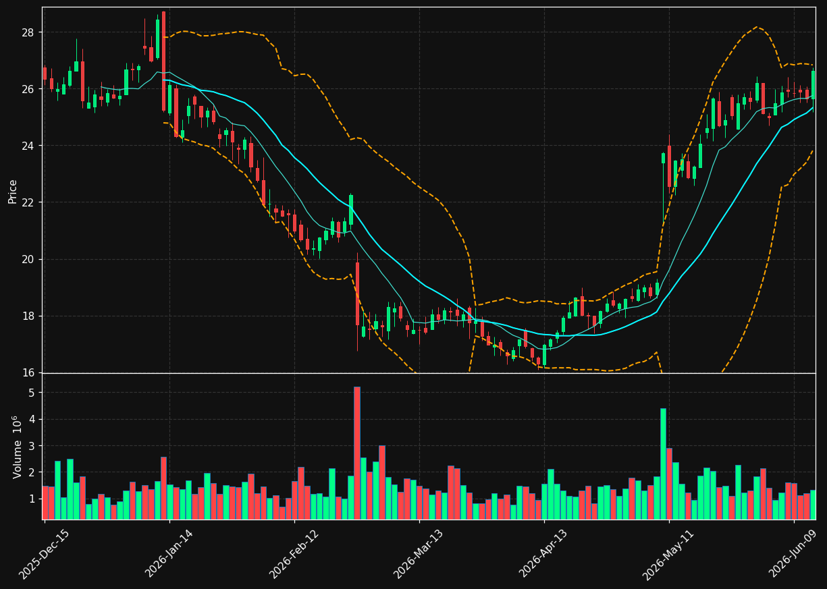827x589 pixels.
Task: Click the Price axis title
Action: tap(13, 191)
